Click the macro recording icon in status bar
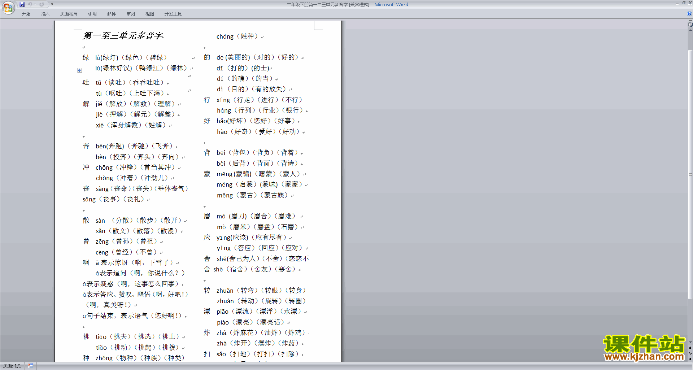This screenshot has height=370, width=693. [x=30, y=366]
